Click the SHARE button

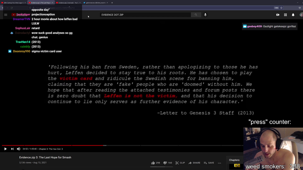click(x=195, y=163)
